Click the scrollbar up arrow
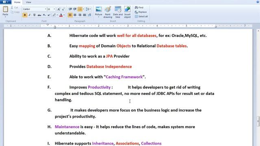 tap(258, 31)
